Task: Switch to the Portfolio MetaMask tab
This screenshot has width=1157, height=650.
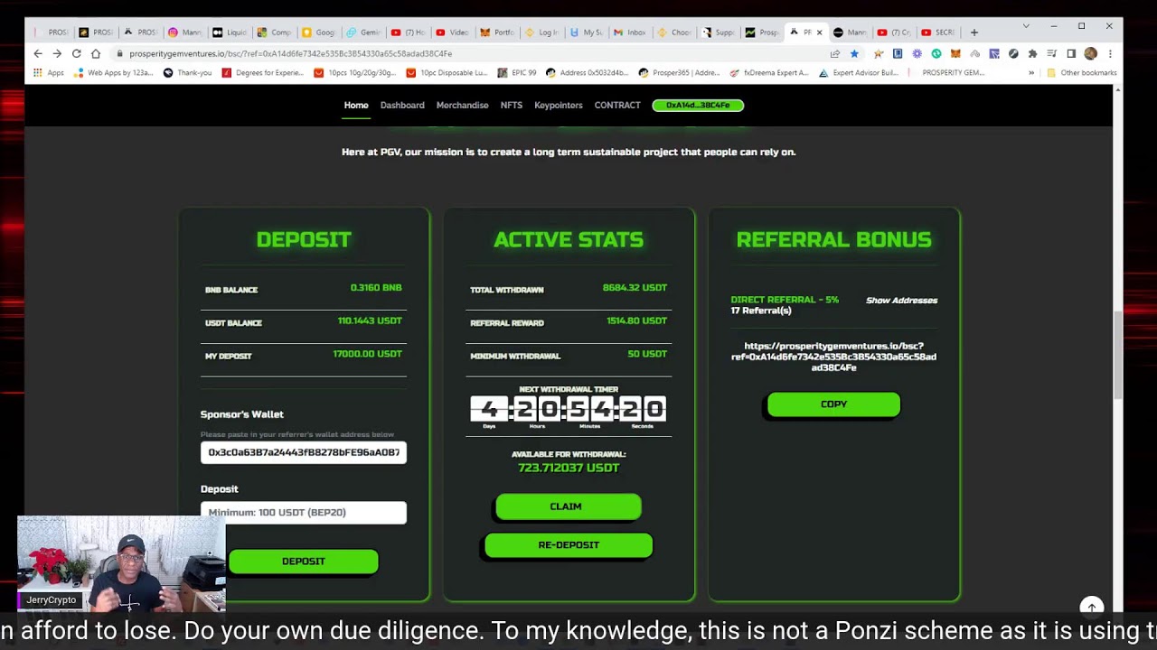Action: [x=498, y=32]
